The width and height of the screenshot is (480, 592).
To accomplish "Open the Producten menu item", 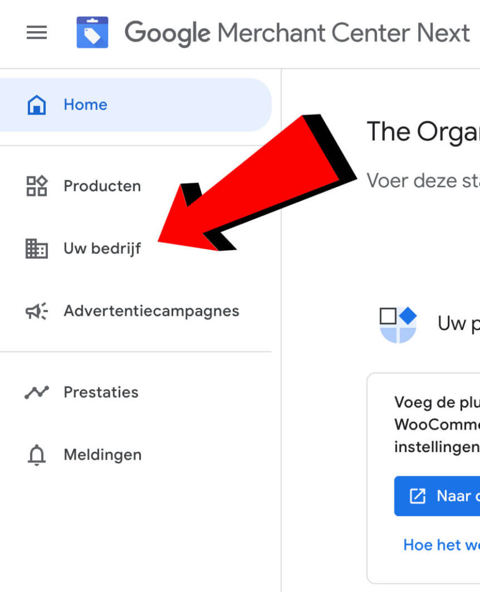I will 102,186.
